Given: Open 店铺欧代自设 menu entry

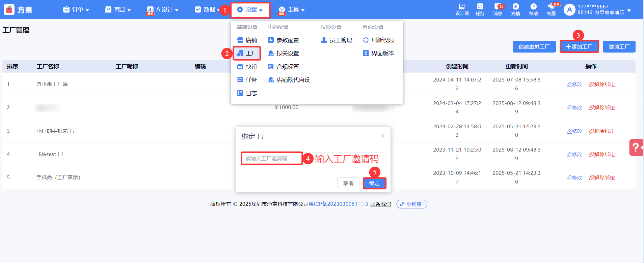Looking at the screenshot, I should [289, 80].
